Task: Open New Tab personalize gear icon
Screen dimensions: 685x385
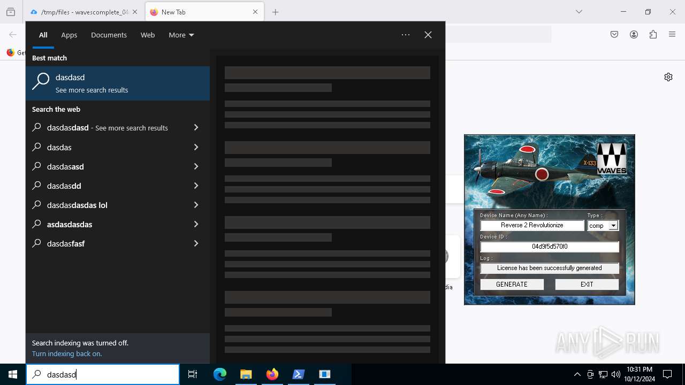Action: click(x=668, y=77)
